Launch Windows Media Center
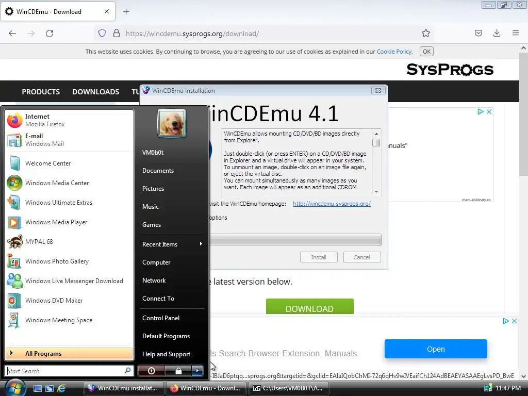This screenshot has width=528, height=396. coord(69,183)
